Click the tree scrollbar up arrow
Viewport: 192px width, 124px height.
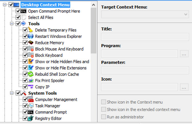93,5
